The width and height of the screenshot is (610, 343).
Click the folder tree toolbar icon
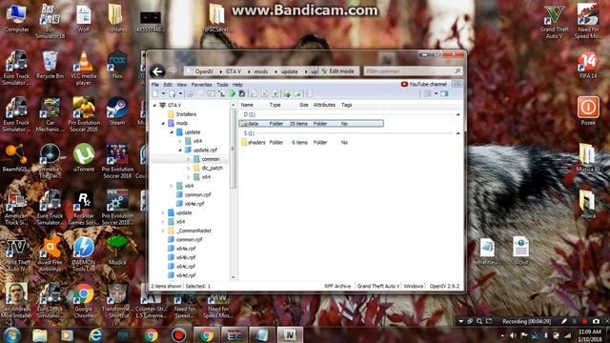[222, 93]
